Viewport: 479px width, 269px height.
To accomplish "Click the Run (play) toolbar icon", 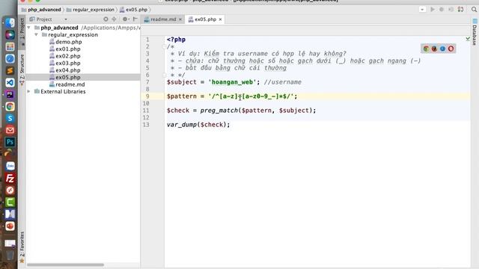I will 433,10.
